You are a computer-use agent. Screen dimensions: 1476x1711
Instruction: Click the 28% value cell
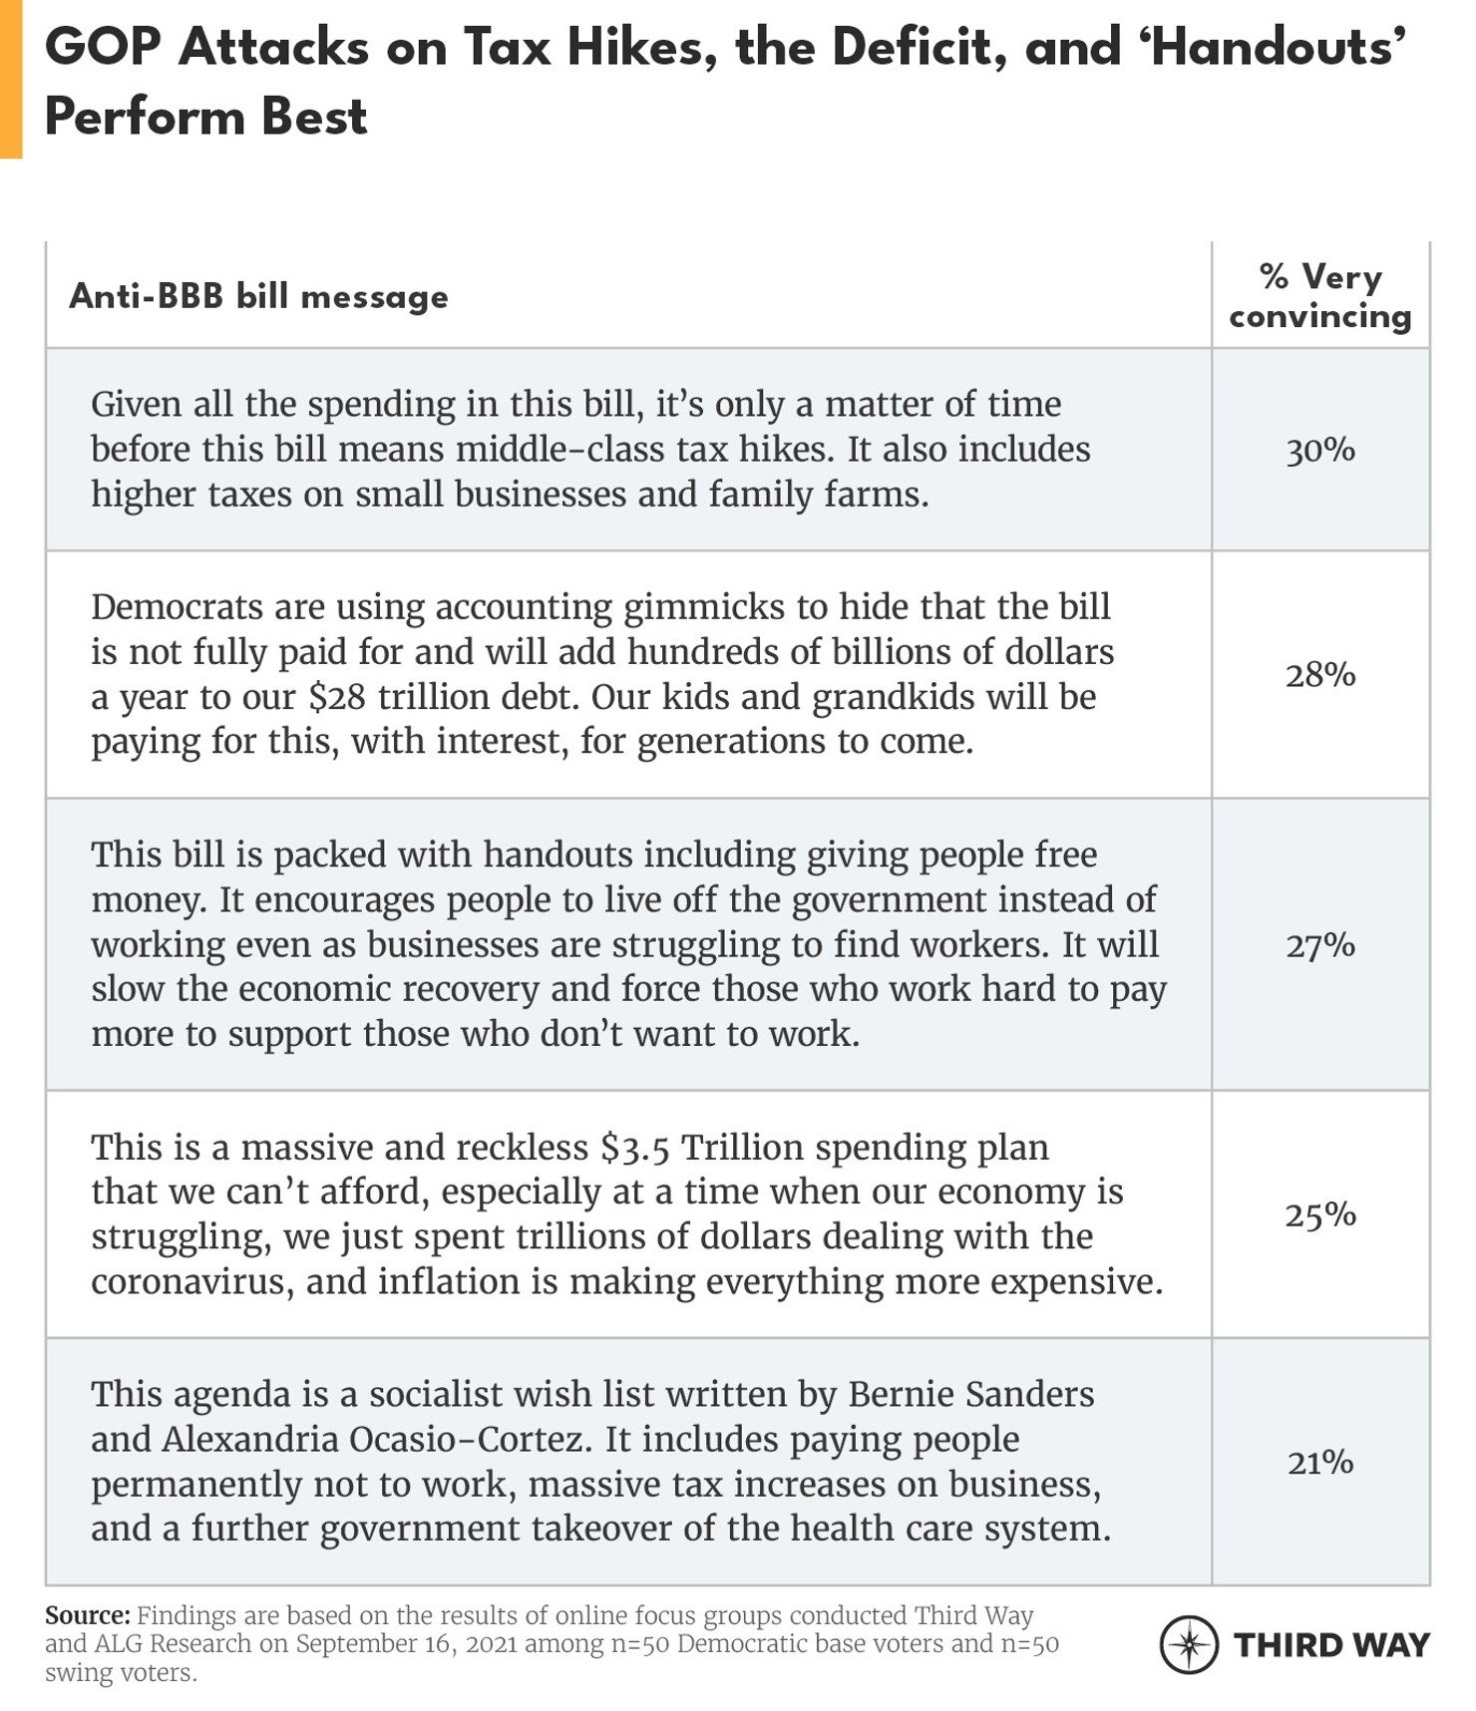point(1319,675)
